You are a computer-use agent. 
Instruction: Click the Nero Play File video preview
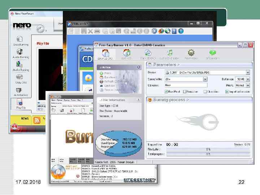pos(51,74)
